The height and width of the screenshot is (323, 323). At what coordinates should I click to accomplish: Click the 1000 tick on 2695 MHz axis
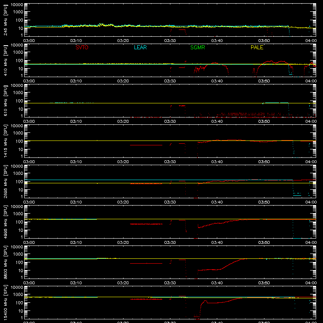point(18,174)
